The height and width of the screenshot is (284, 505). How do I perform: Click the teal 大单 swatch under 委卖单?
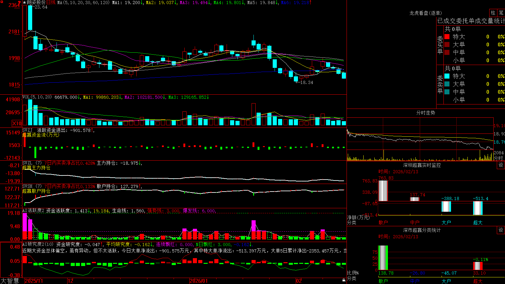click(447, 84)
